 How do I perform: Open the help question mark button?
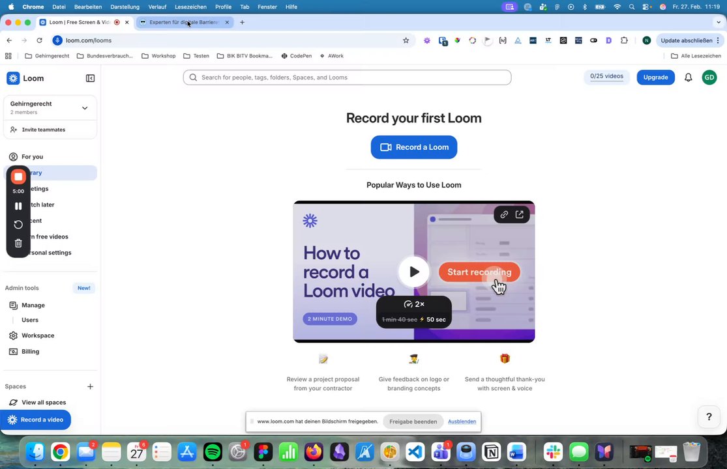point(709,417)
